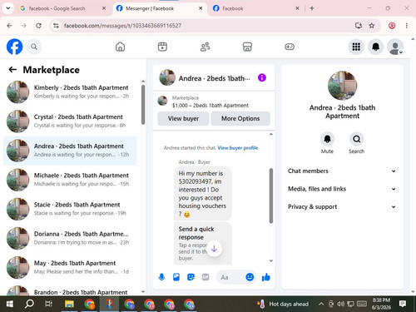Click the purple conversation info icon
Screen dimensions: 416x312
262,77
